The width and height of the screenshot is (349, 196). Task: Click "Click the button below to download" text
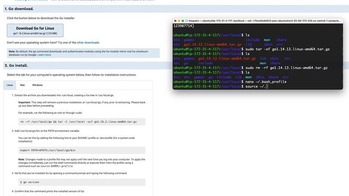point(41,18)
